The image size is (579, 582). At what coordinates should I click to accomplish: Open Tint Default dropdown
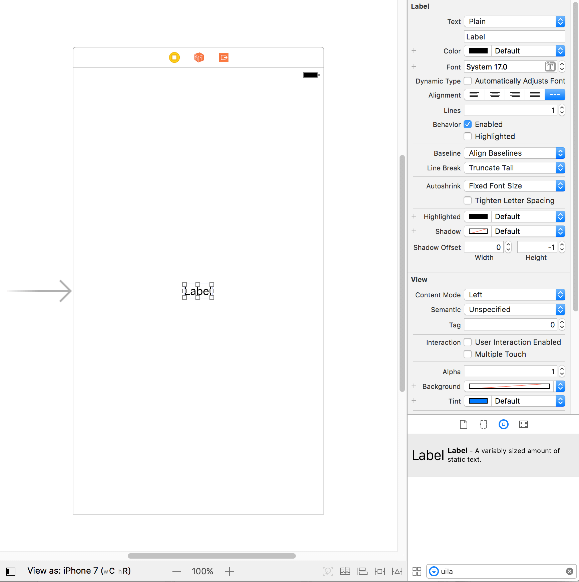pos(528,401)
